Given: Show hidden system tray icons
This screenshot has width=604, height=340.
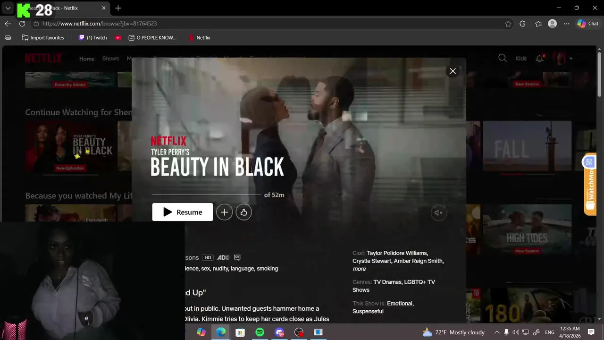Looking at the screenshot, I should (496, 332).
